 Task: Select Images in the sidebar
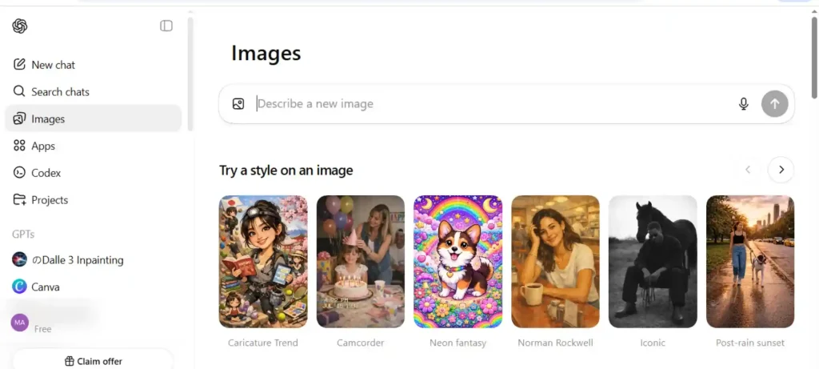(48, 119)
